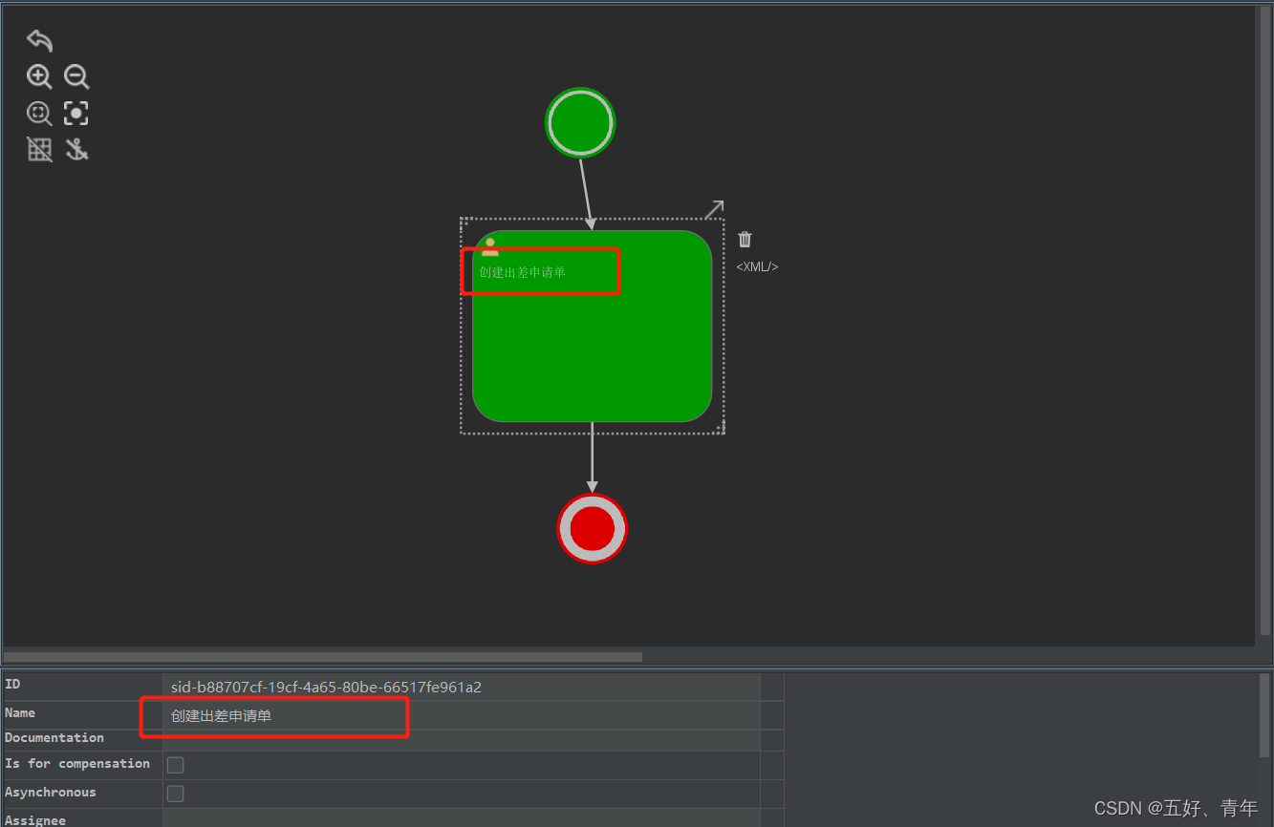Viewport: 1274px width, 827px height.
Task: Click the Documentation property label
Action: click(54, 738)
